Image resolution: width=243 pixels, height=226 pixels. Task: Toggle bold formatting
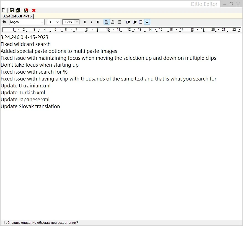[85, 22]
